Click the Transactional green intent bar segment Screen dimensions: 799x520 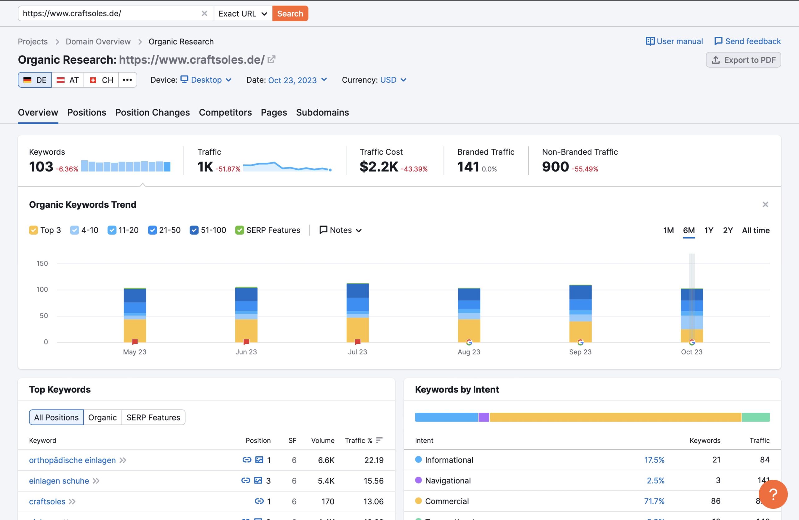tap(756, 417)
